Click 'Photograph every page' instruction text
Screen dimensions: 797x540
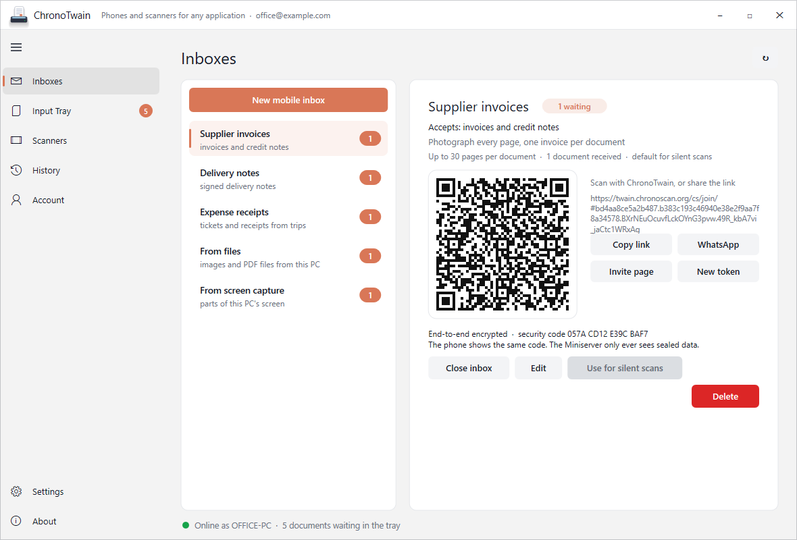[527, 142]
